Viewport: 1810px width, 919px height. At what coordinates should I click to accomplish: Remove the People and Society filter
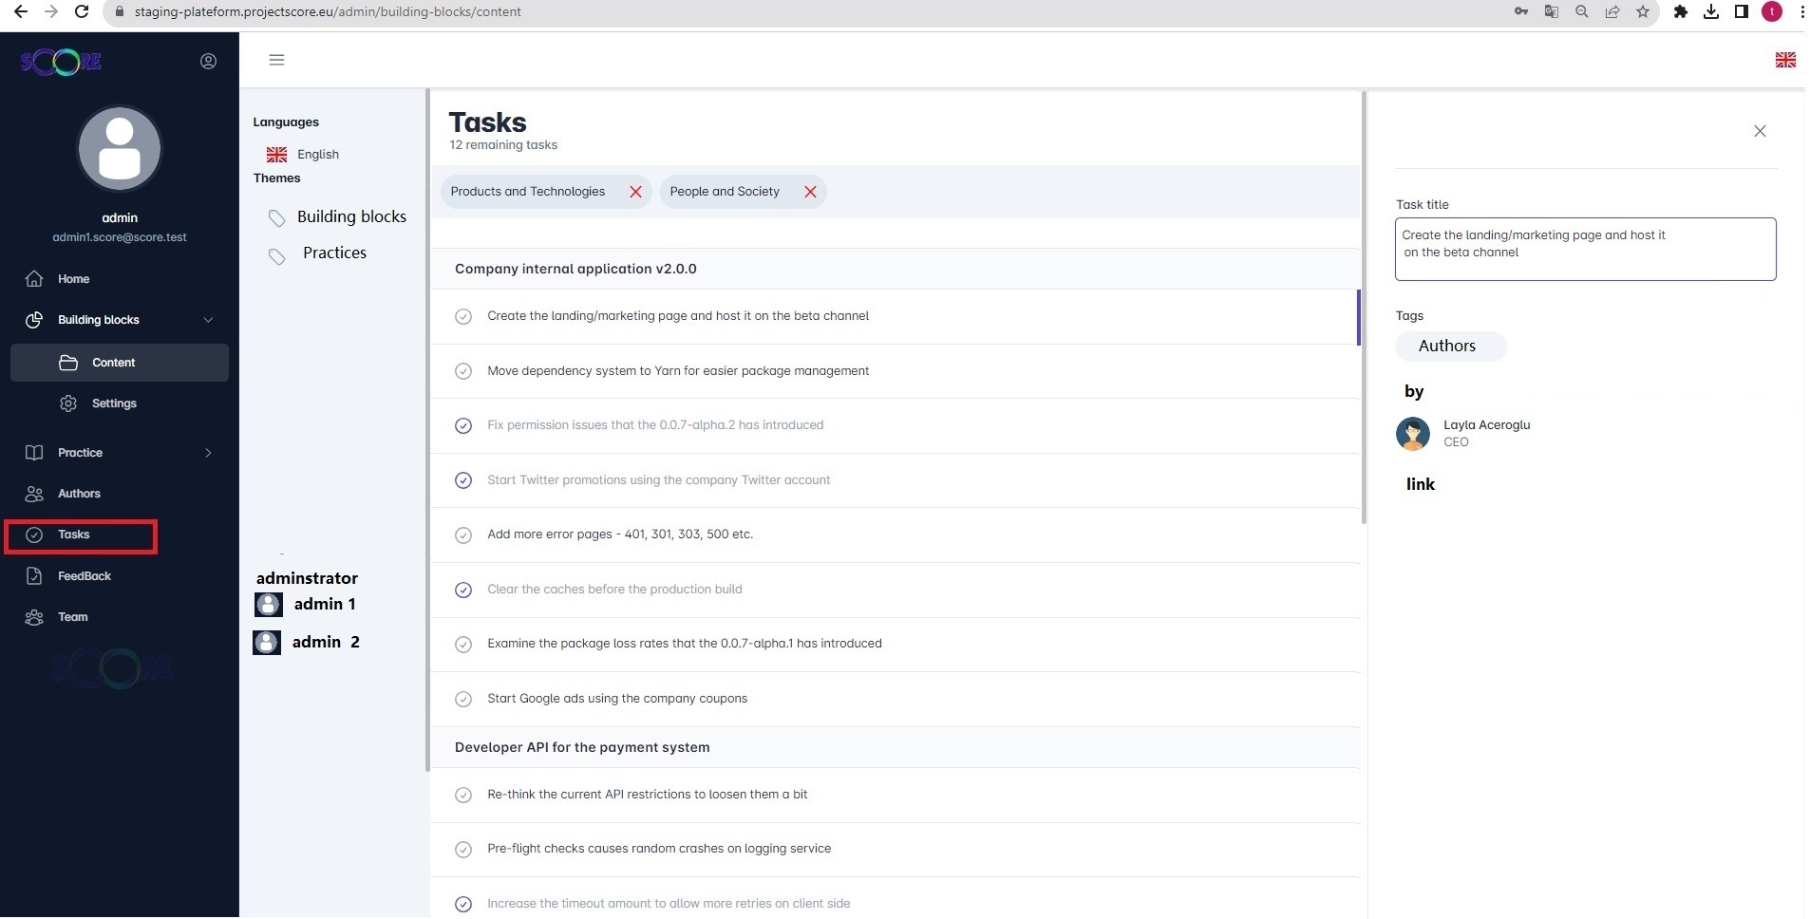point(810,192)
